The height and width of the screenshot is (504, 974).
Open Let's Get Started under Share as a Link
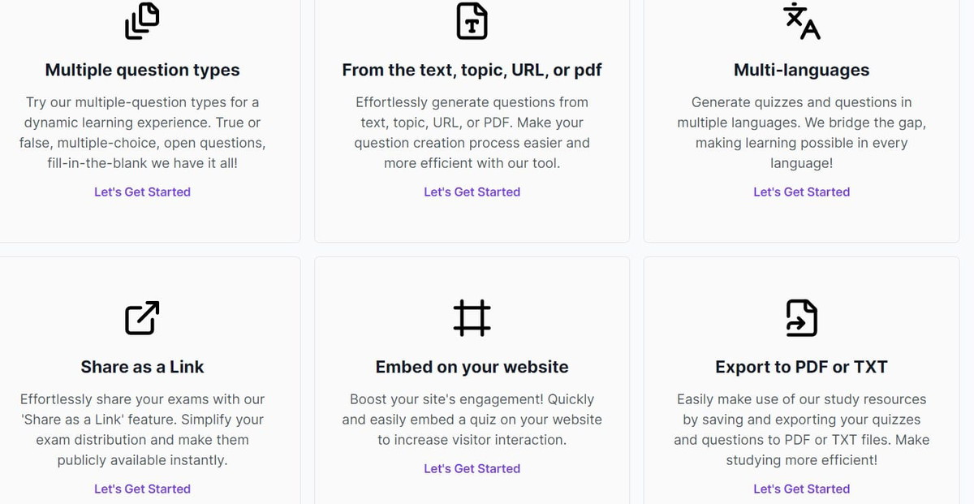142,489
